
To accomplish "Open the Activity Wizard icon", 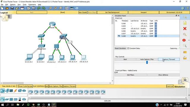I will coord(22,8).
